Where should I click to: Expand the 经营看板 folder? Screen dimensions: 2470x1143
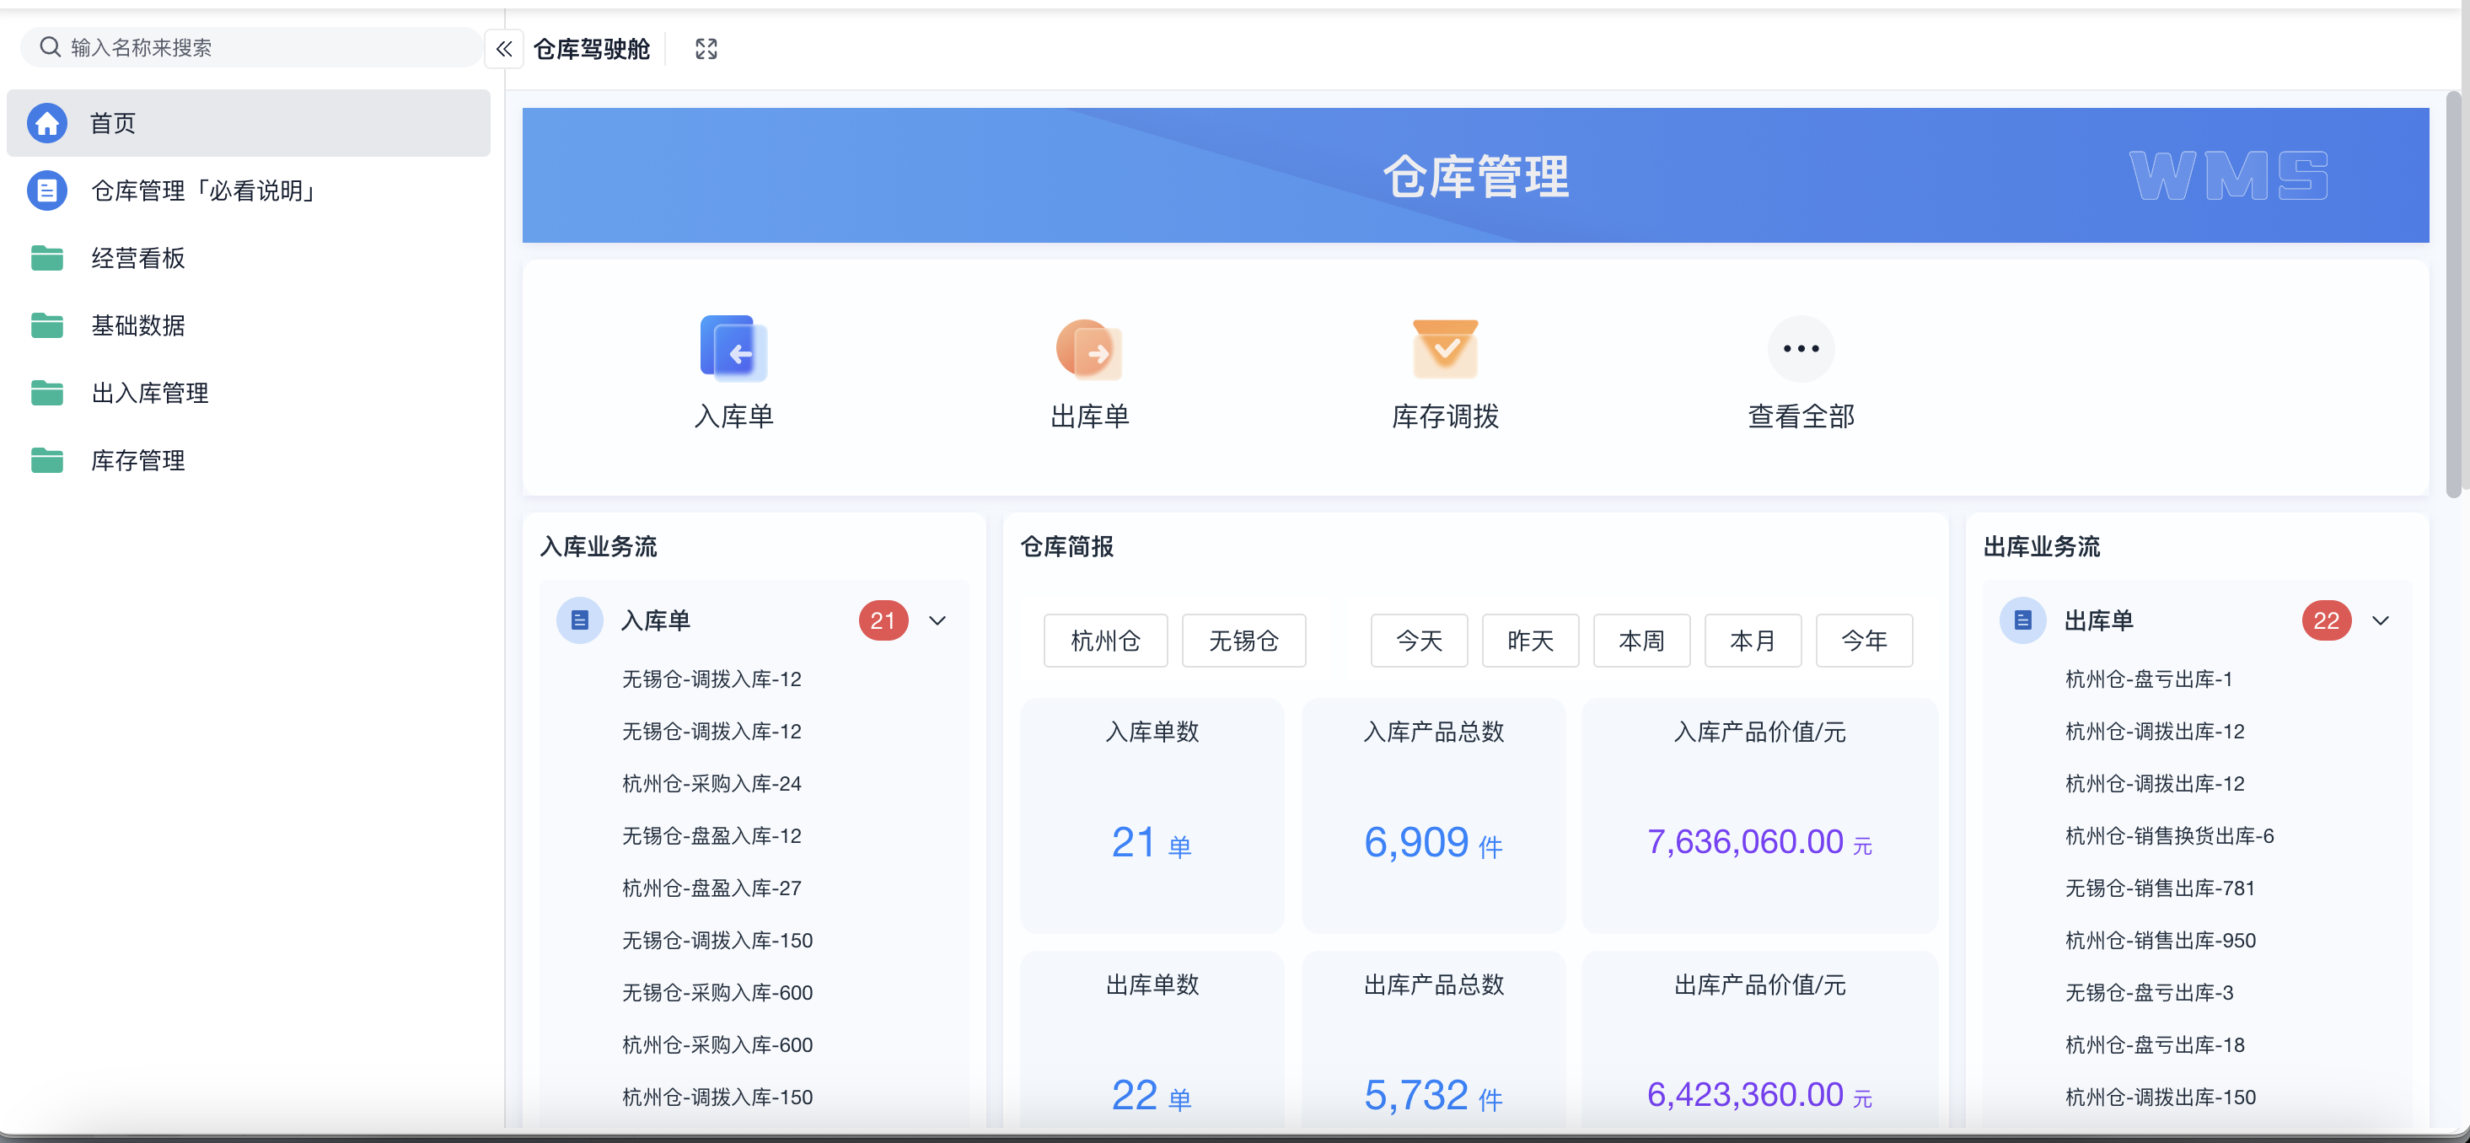pos(249,258)
